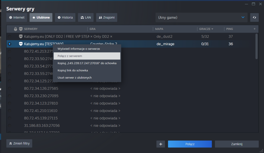Open the (Any game) filter dropdown
The width and height of the screenshot is (264, 153).
click(201, 17)
